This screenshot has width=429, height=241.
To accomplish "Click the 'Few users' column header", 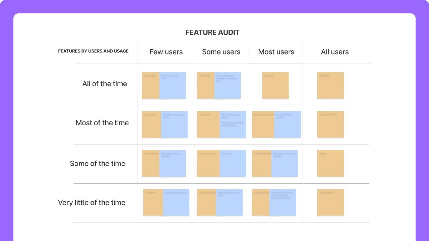I will pos(166,52).
